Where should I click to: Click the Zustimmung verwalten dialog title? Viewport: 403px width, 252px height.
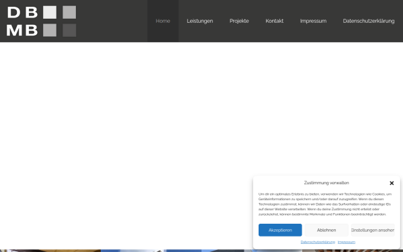(326, 183)
